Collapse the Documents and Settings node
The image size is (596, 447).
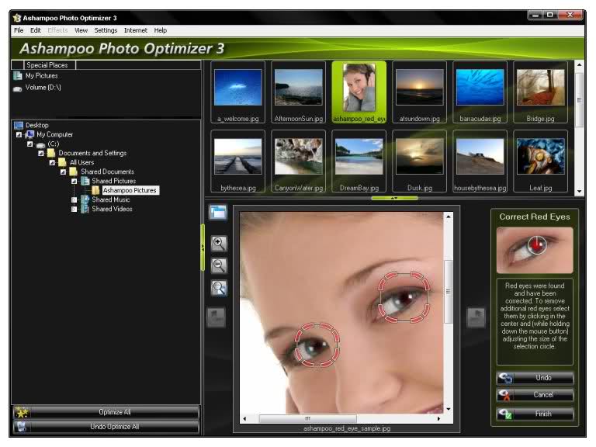pyautogui.click(x=41, y=153)
